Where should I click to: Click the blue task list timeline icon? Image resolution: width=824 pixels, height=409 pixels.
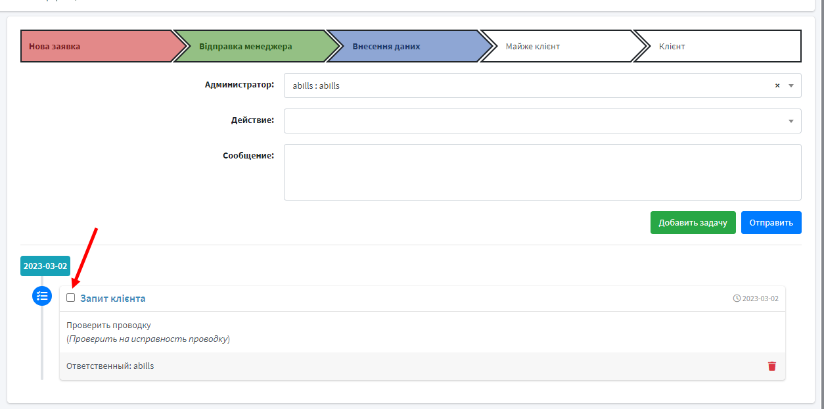tap(42, 296)
